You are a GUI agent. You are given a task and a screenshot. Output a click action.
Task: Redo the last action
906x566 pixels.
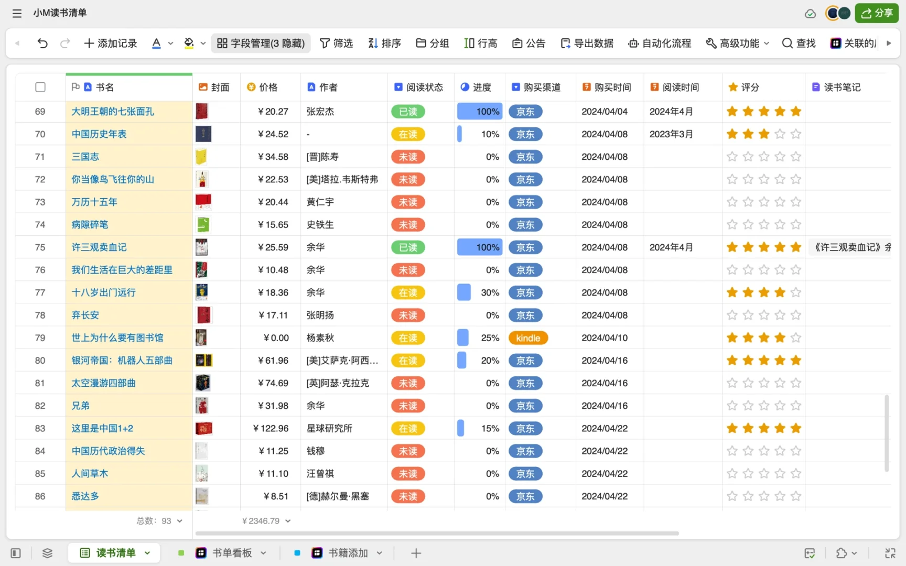point(65,43)
